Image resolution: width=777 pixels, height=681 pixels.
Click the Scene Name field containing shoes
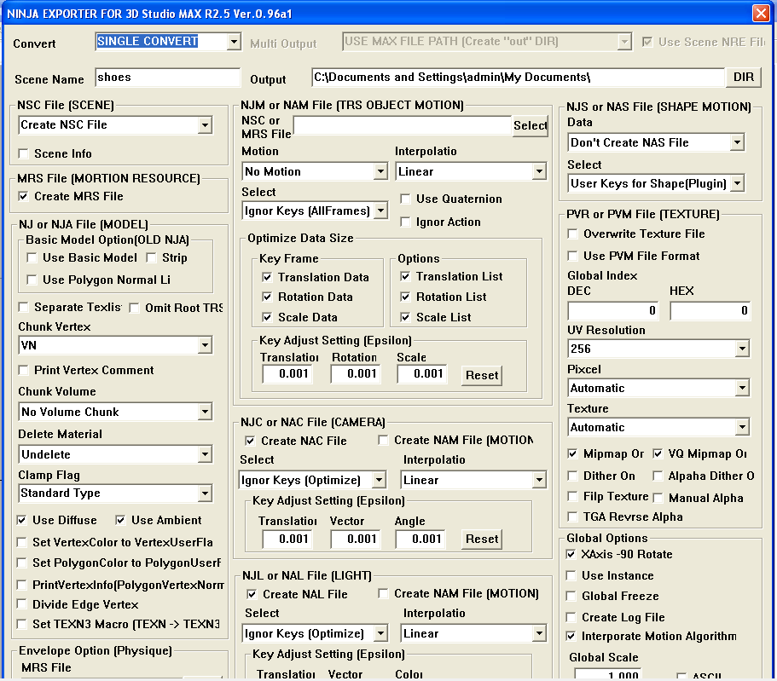[x=167, y=78]
